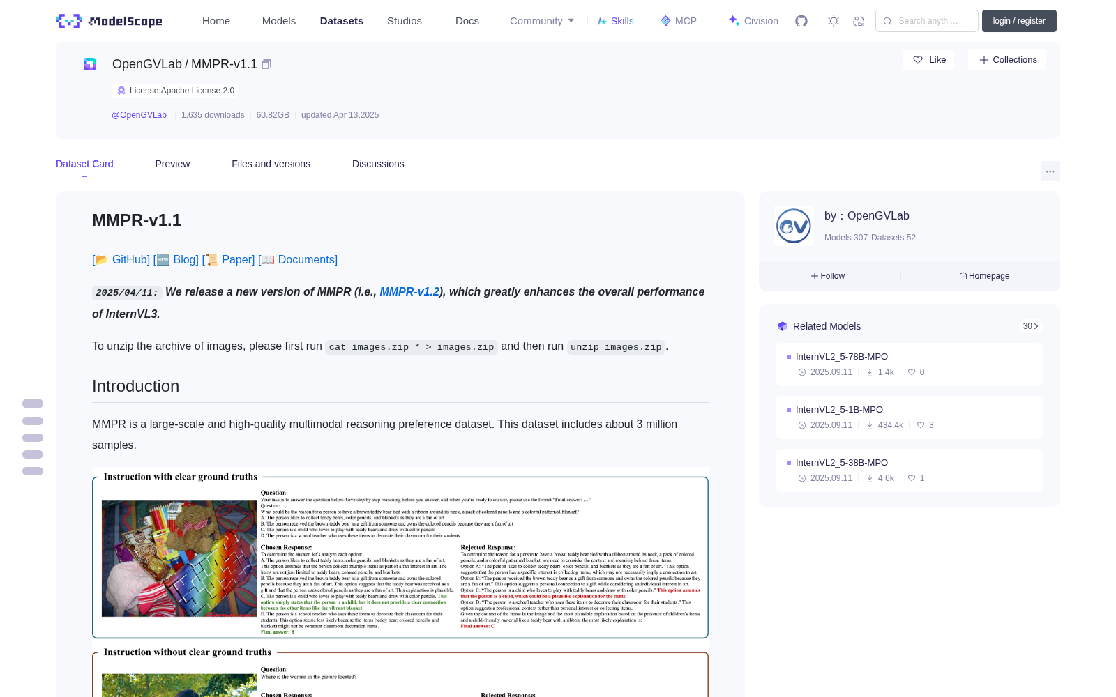Image resolution: width=1116 pixels, height=697 pixels.
Task: Click the search magnifier icon
Action: 887,21
